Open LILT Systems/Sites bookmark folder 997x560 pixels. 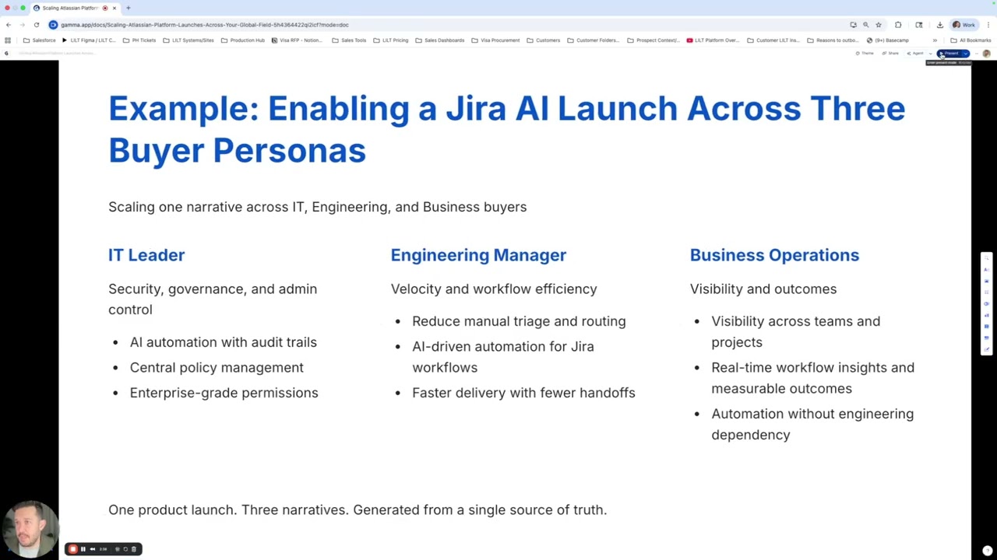point(188,40)
